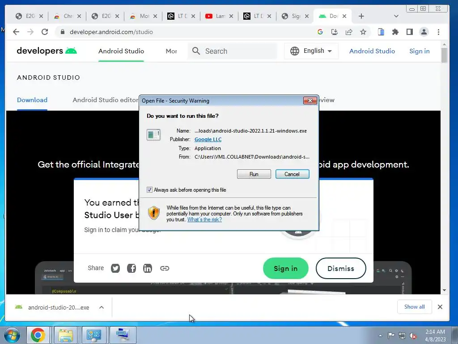This screenshot has height=344, width=458.
Task: Open a new Chrome tab
Action: pyautogui.click(x=361, y=16)
